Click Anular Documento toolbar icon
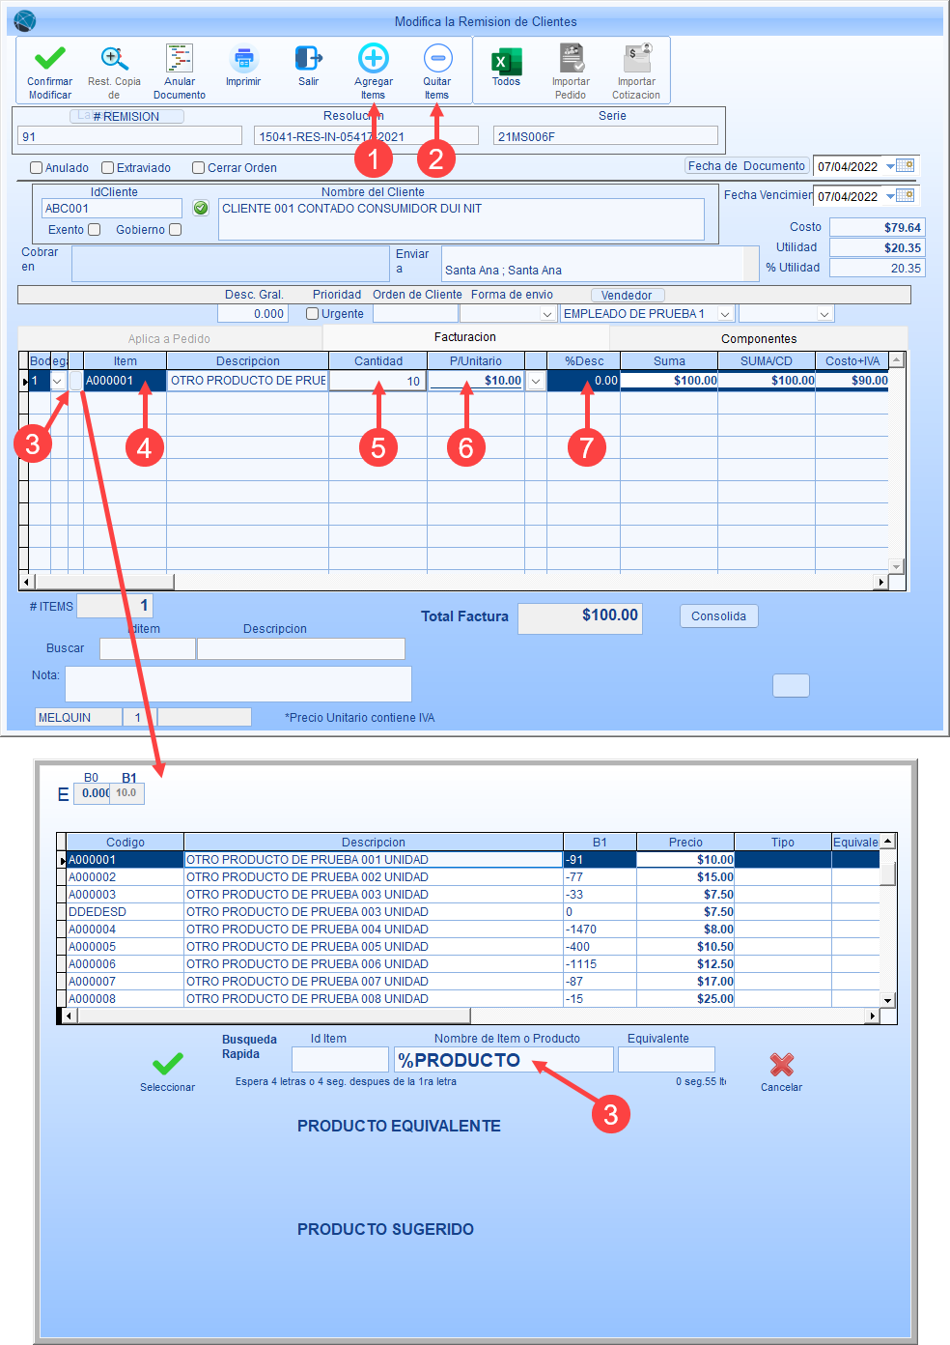The height and width of the screenshot is (1345, 950). pyautogui.click(x=180, y=58)
